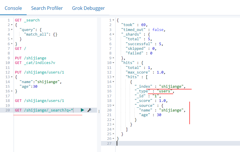Viewport: 240px width, 152px height.
Task: Collapse the "_source" fold arrow in the response
Action: pos(113,105)
